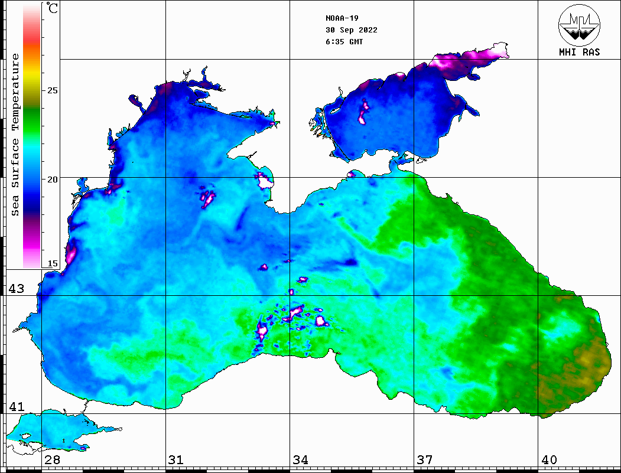Click latitude label 43

click(x=17, y=289)
